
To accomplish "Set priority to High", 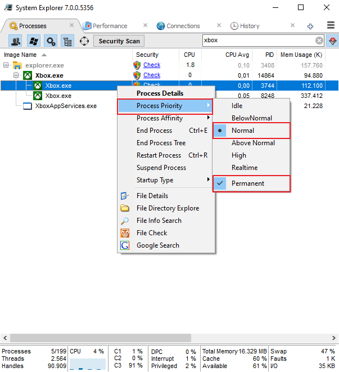I will pos(251,155).
